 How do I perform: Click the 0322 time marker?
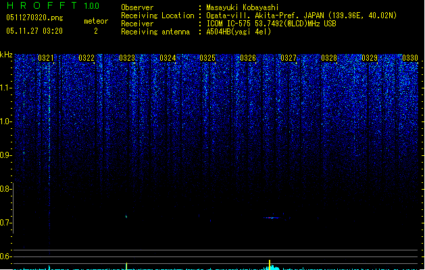(86, 58)
